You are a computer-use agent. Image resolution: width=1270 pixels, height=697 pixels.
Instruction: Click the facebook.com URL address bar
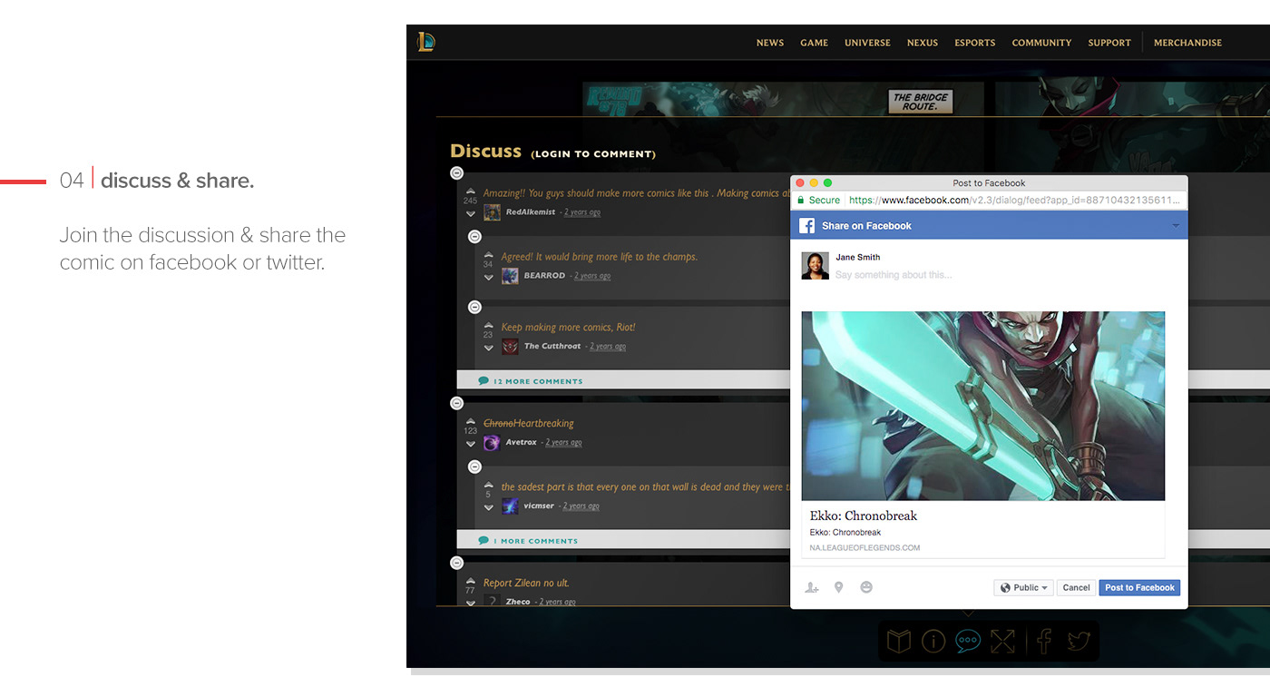coord(1015,200)
